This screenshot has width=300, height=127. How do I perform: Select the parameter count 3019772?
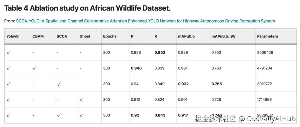[x=264, y=84]
